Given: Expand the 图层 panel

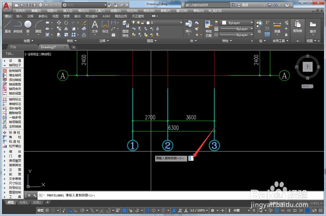Looking at the screenshot, I should coord(152,41).
